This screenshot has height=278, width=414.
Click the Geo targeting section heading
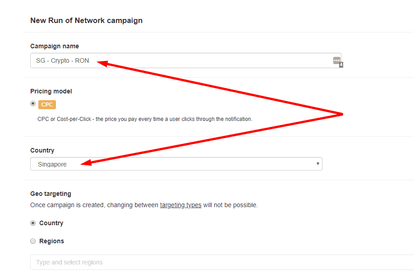coord(51,194)
